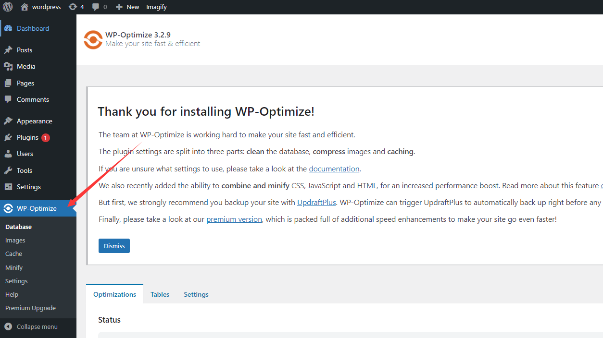Click the WordPress logo in the admin bar
This screenshot has height=338, width=603.
[7, 7]
